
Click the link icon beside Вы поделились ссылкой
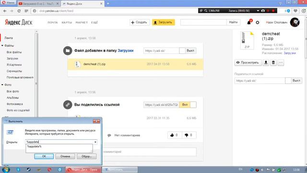68,105
